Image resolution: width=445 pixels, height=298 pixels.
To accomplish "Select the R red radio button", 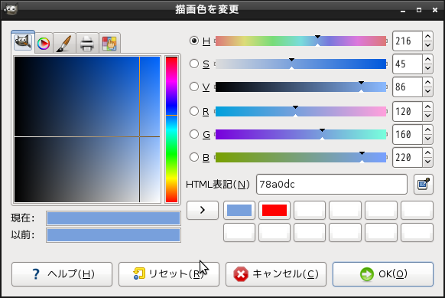I will [x=194, y=111].
